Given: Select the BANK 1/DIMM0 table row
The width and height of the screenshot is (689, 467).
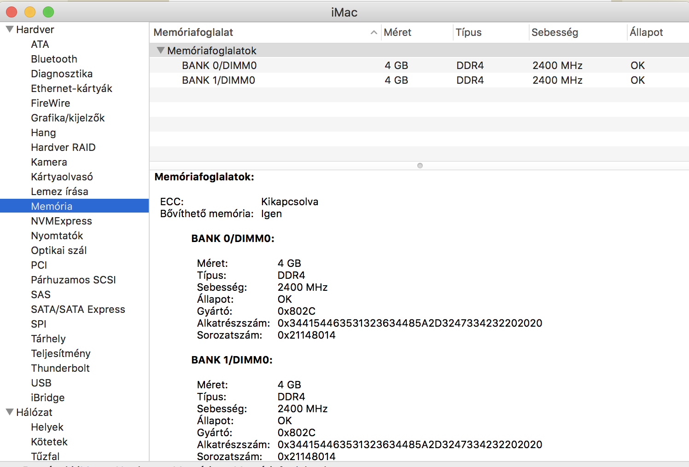Looking at the screenshot, I should [x=419, y=80].
